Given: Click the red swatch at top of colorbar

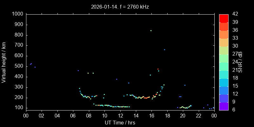Looking at the screenshot, I should coord(224,18).
